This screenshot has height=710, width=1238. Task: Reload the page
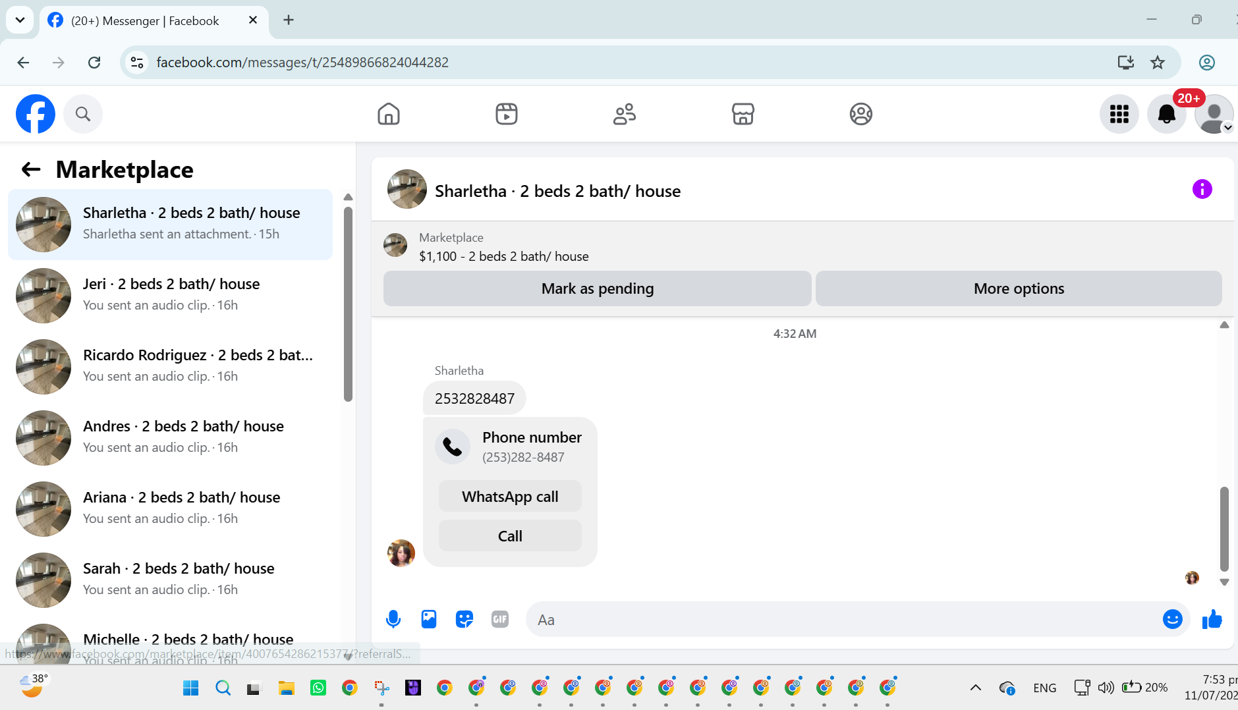coord(94,63)
